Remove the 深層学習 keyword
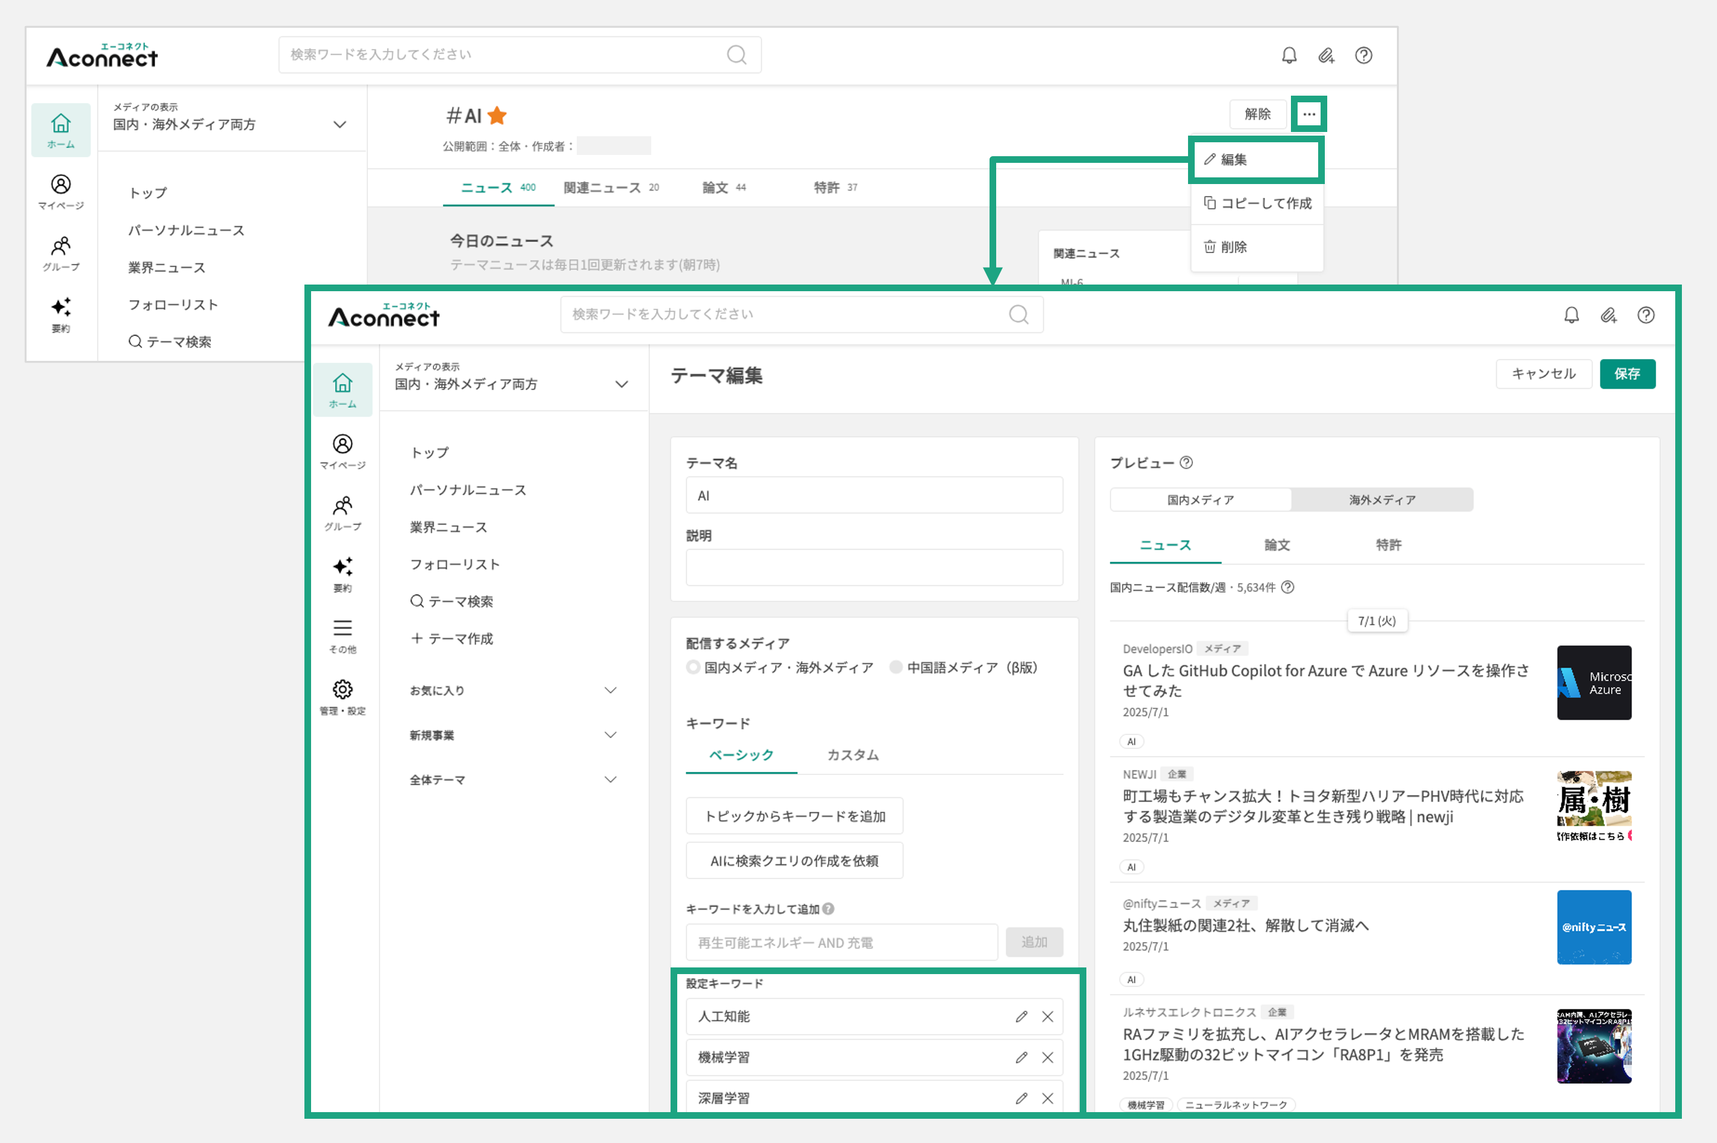1717x1143 pixels. [1047, 1098]
